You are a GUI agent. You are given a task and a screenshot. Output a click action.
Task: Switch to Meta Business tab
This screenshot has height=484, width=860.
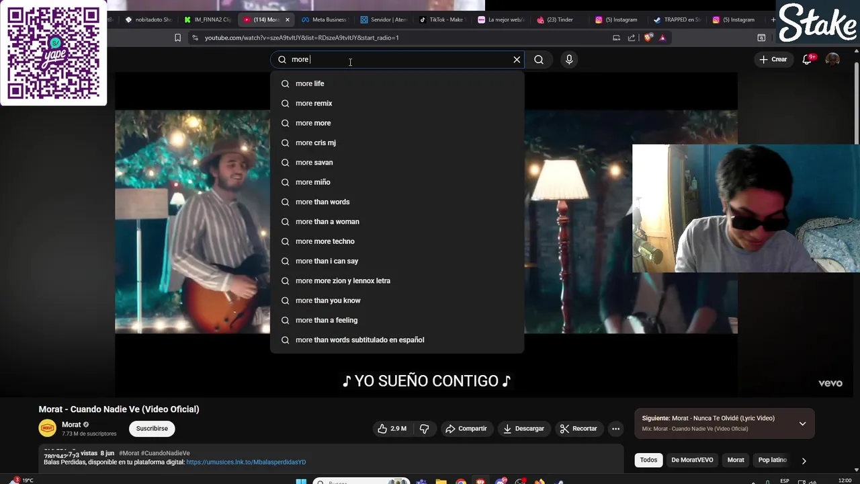pyautogui.click(x=325, y=19)
